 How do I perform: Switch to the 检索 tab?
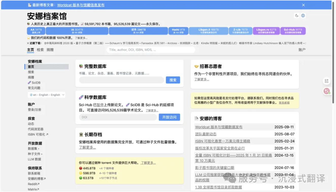pyautogui.click(x=40, y=50)
